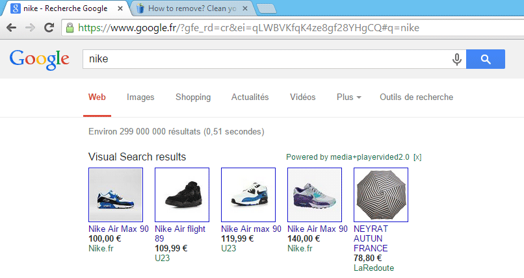Close the 'nike - Recherche Google' tab

tap(120, 8)
